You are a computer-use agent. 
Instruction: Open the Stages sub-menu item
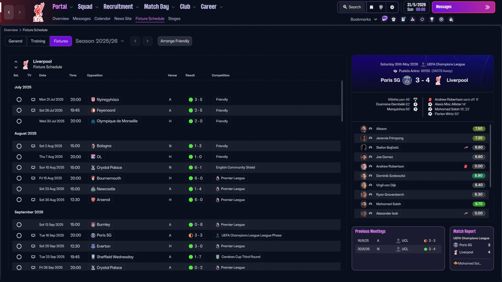[x=174, y=18]
